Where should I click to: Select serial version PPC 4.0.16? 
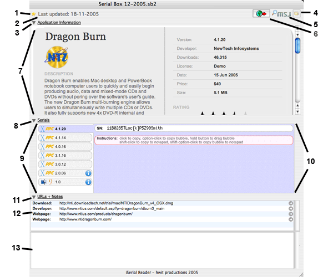click(x=65, y=146)
